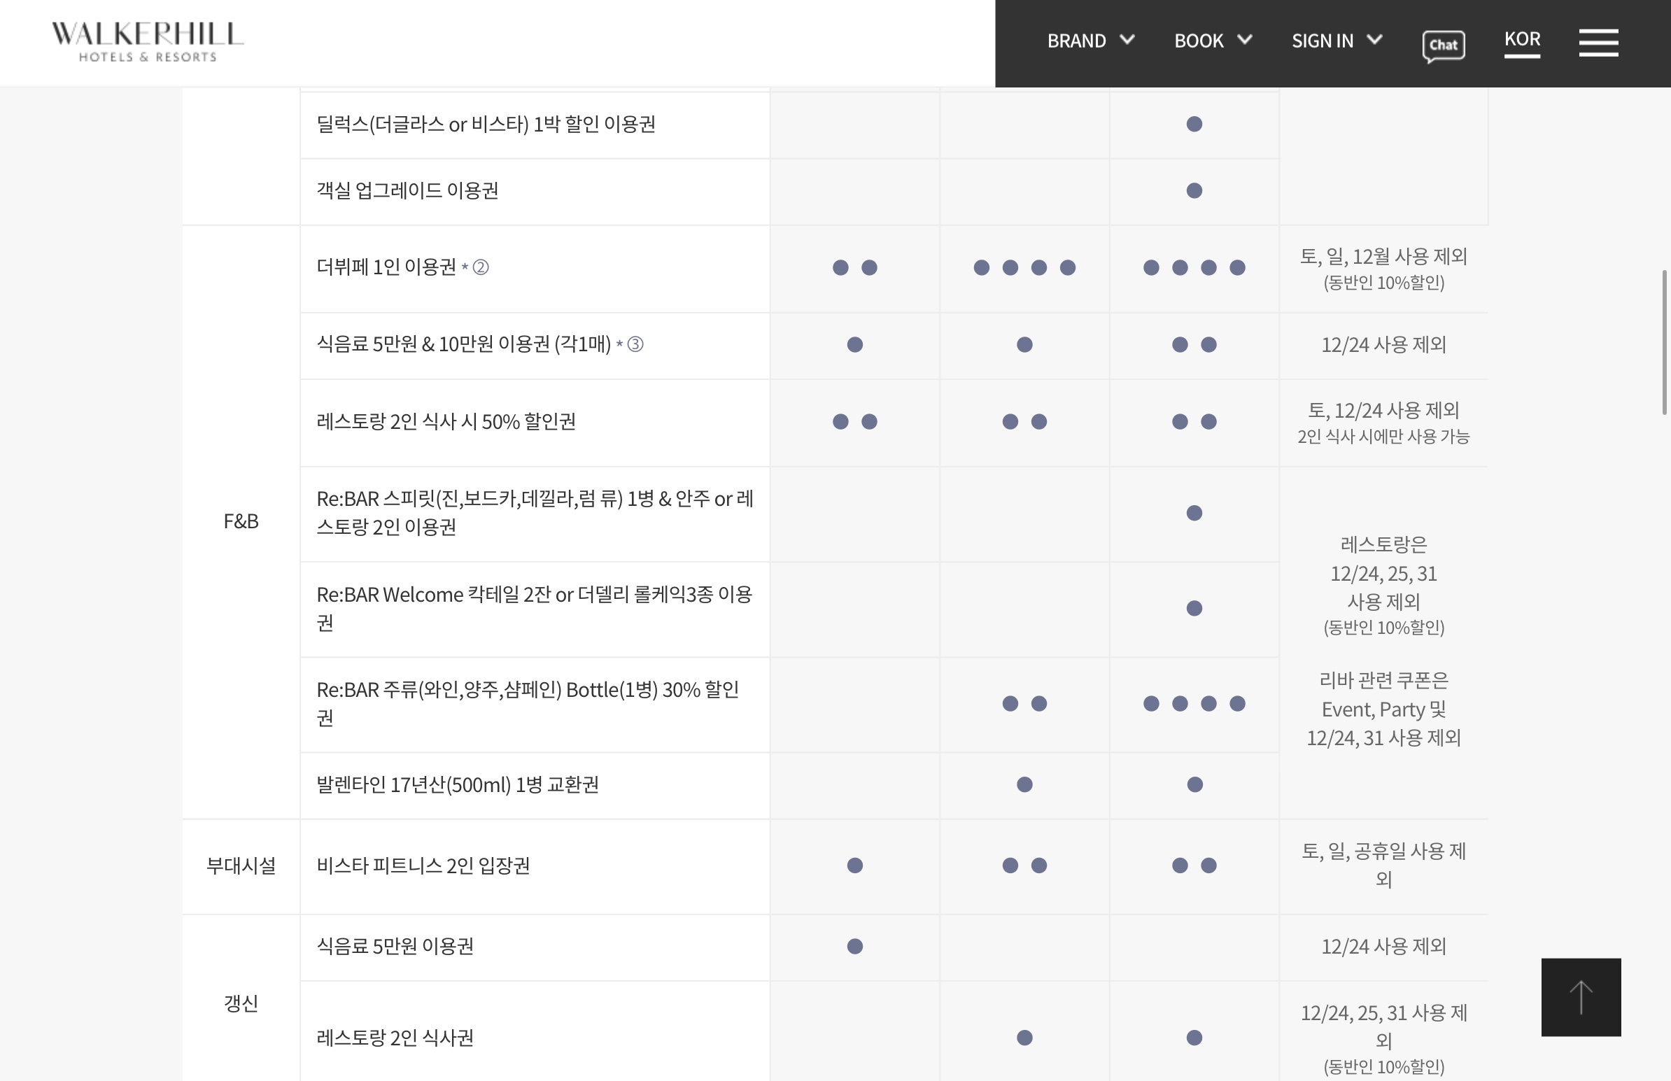Open the hamburger menu icon
The height and width of the screenshot is (1081, 1671).
[1598, 42]
